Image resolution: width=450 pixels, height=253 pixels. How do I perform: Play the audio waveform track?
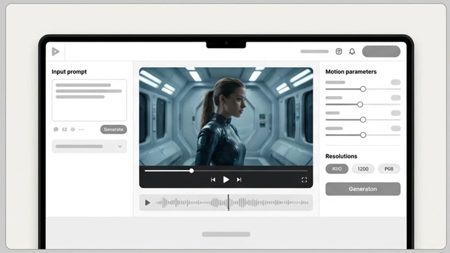tap(147, 203)
